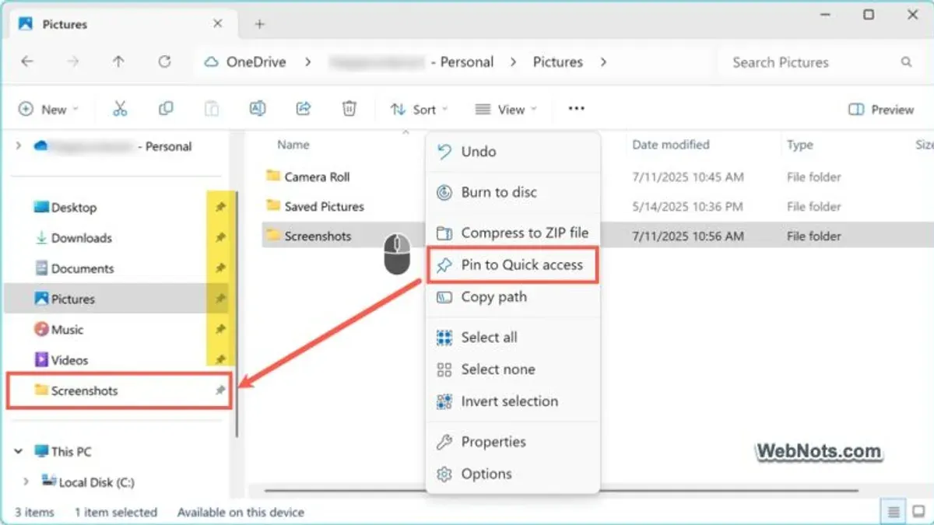This screenshot has width=934, height=525.
Task: Click the Delete trash icon
Action: point(349,109)
